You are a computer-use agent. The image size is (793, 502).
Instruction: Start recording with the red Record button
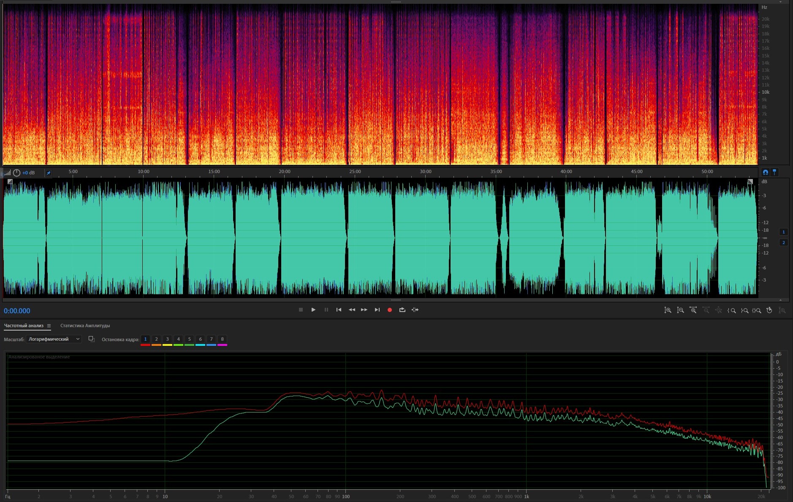point(390,310)
